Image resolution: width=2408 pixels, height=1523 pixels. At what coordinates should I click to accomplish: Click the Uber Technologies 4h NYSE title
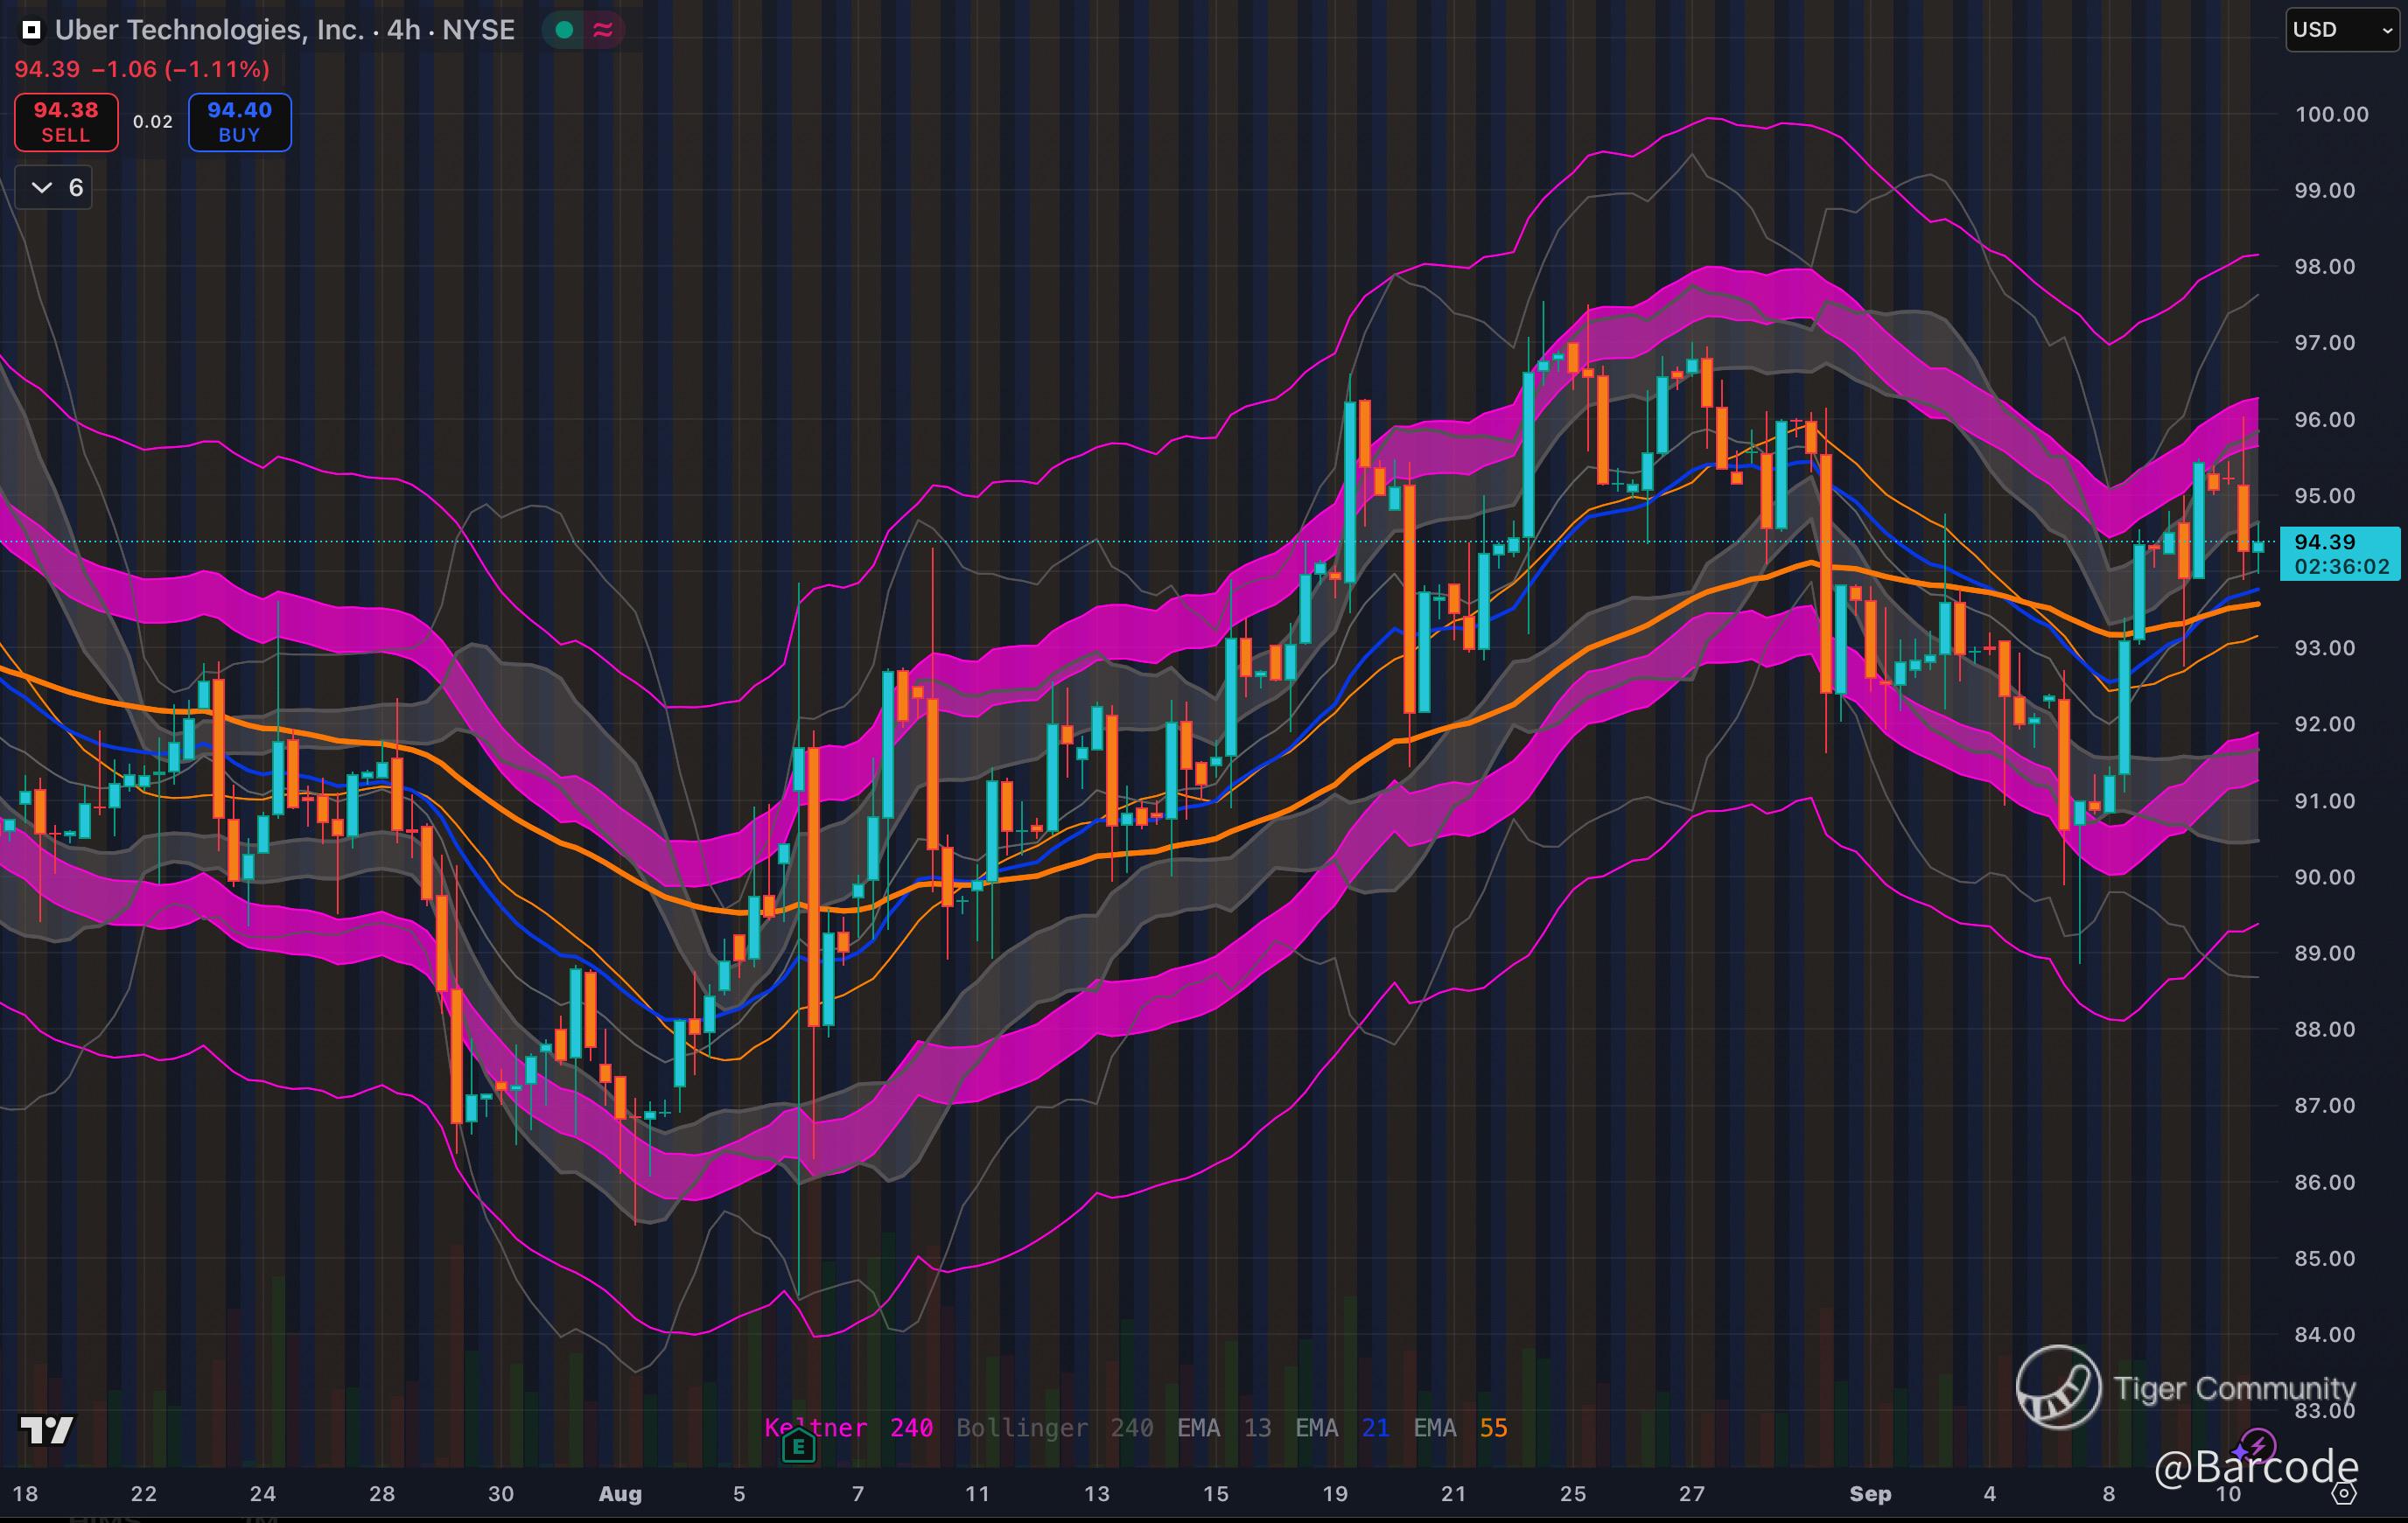click(x=285, y=30)
